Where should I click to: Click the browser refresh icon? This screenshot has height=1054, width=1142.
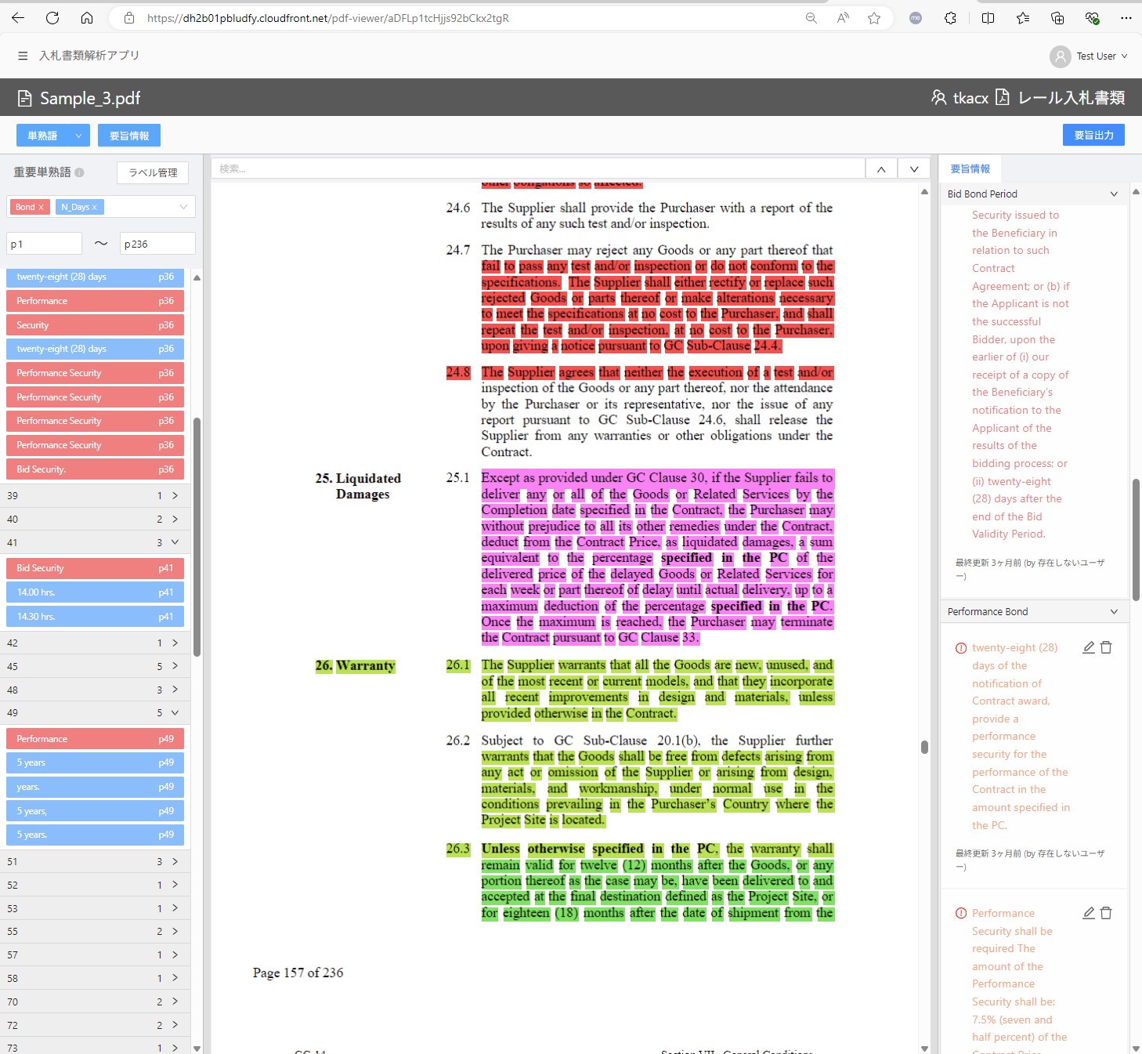click(x=52, y=18)
